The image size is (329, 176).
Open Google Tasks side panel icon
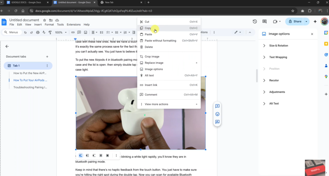pos(326,55)
